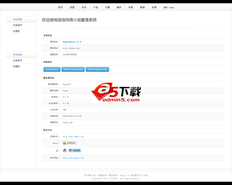Open the 关于读怪小说 footer link

(90, 175)
